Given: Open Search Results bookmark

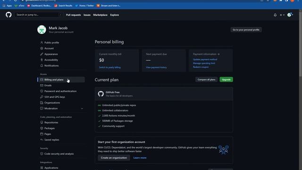Looking at the screenshot, I should [x=63, y=6].
